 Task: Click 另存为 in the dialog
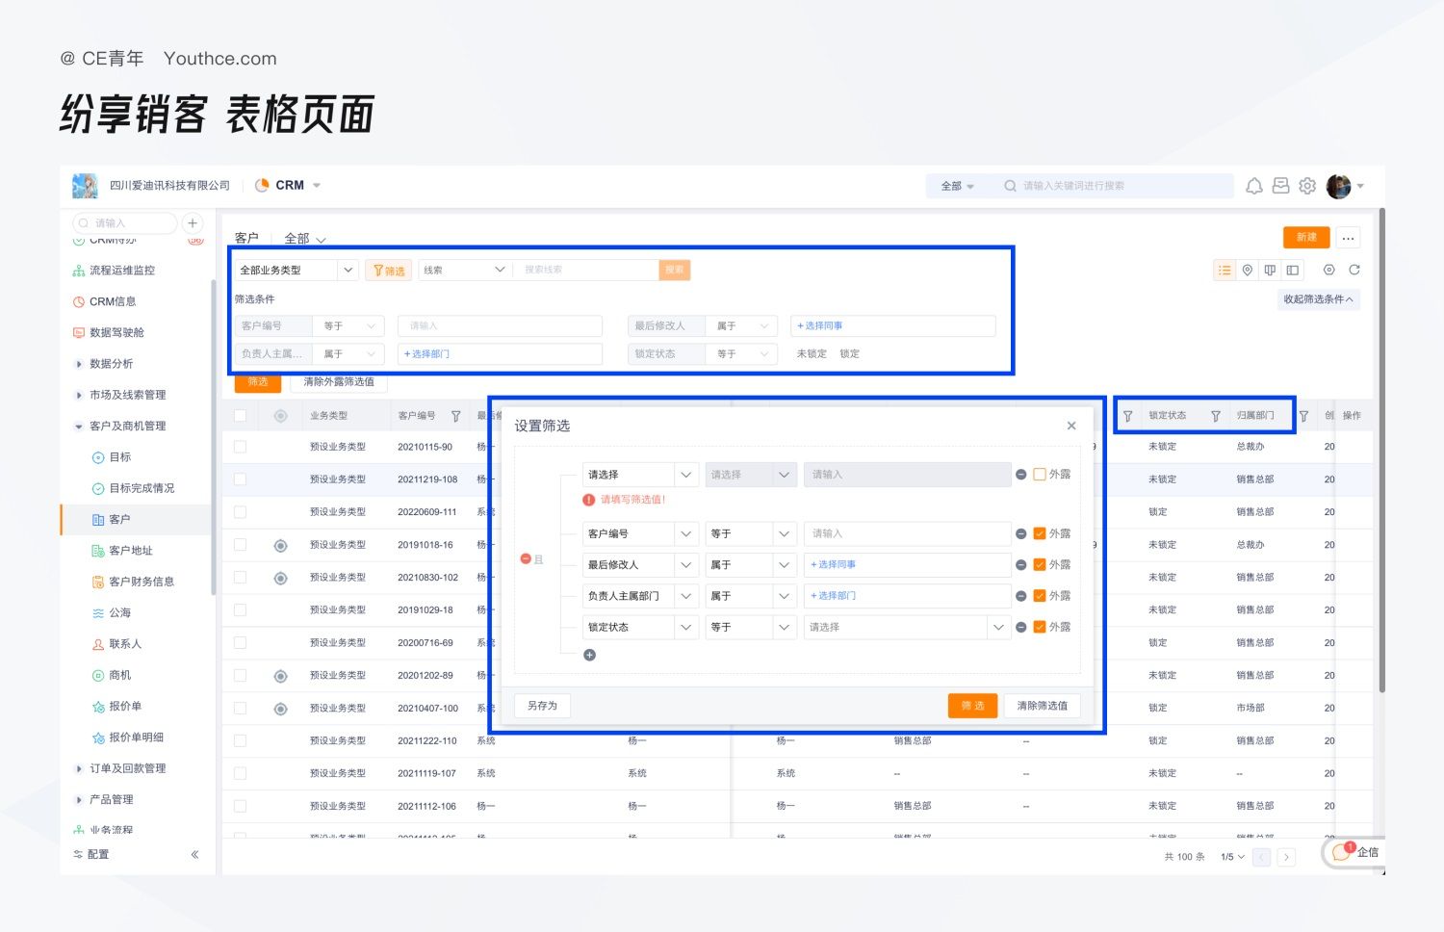click(542, 706)
